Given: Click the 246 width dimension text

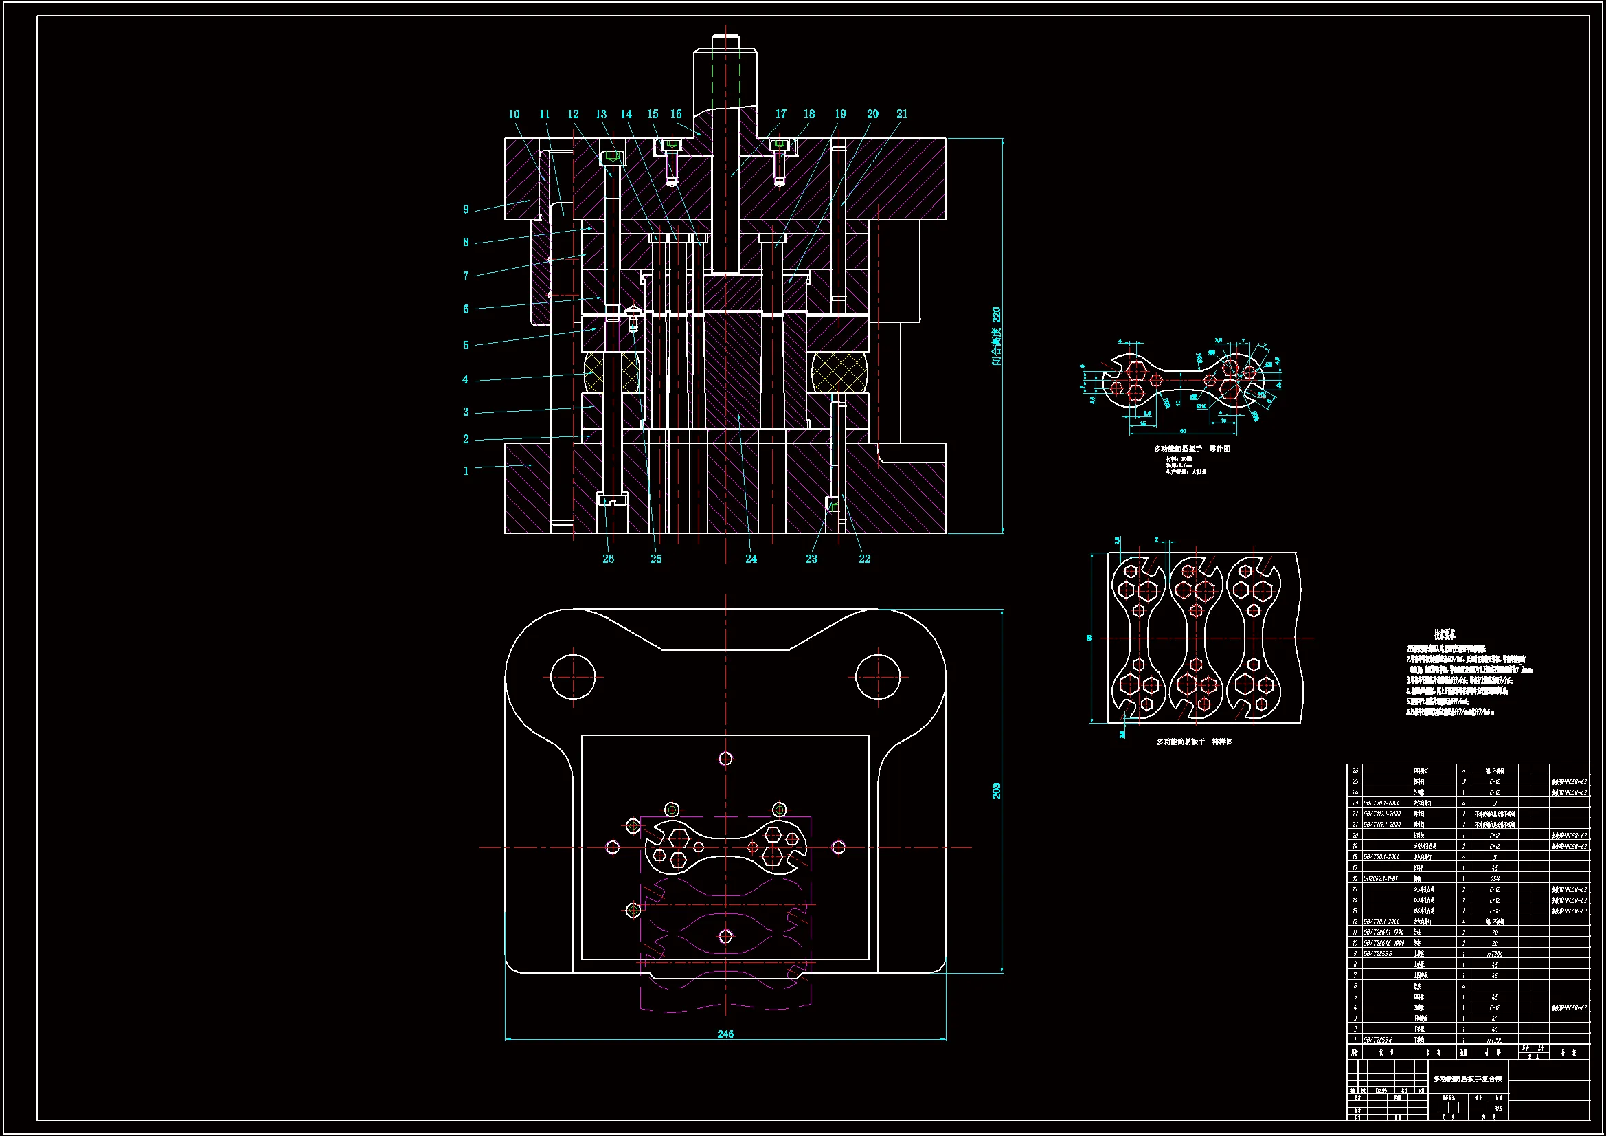Looking at the screenshot, I should [725, 1034].
